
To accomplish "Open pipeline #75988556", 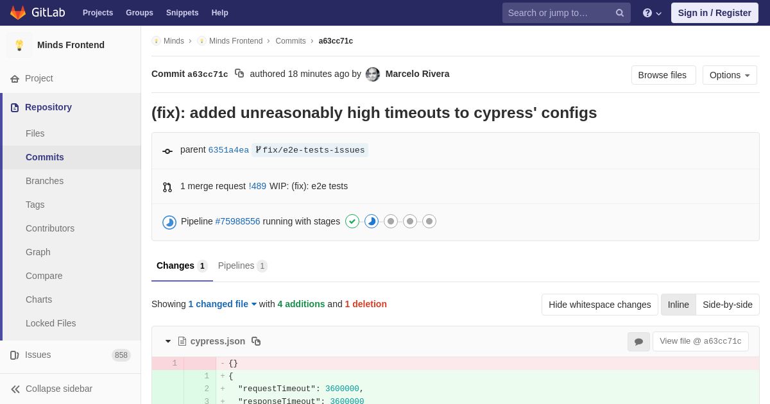I will point(238,221).
